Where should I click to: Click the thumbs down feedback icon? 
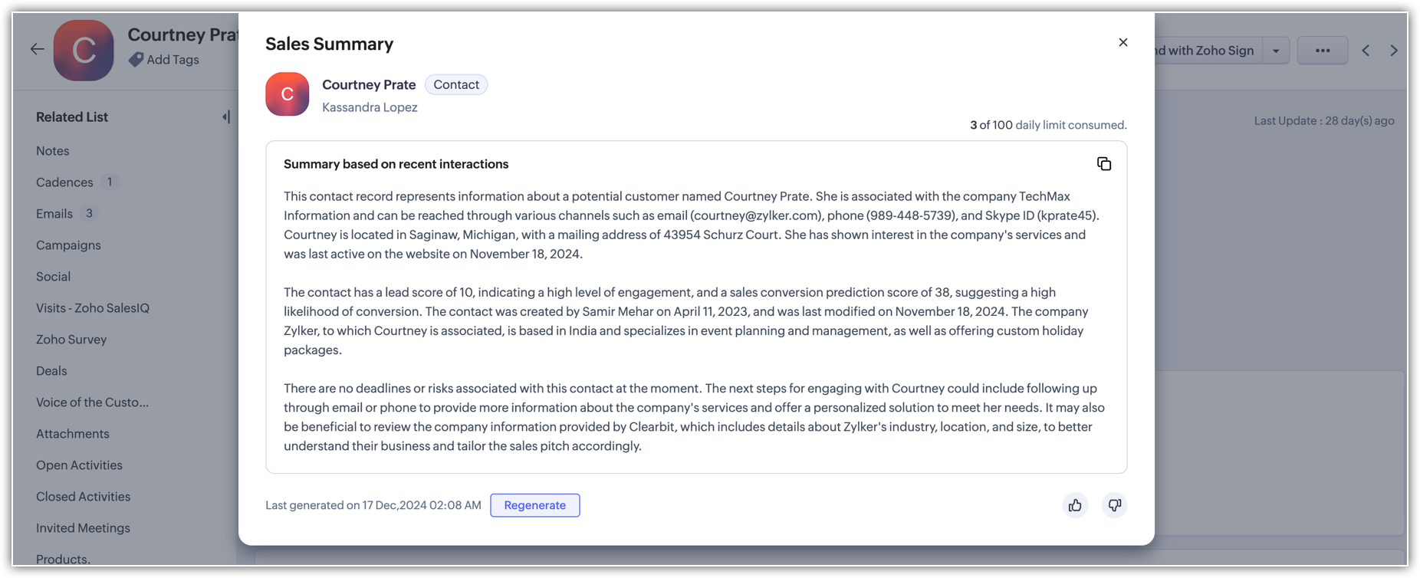click(1114, 505)
